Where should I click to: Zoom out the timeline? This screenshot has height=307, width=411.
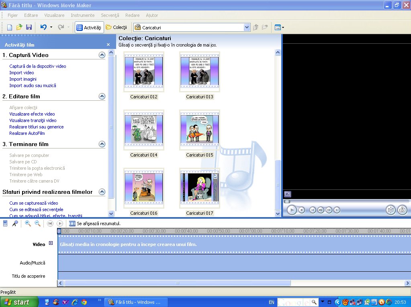click(37, 224)
